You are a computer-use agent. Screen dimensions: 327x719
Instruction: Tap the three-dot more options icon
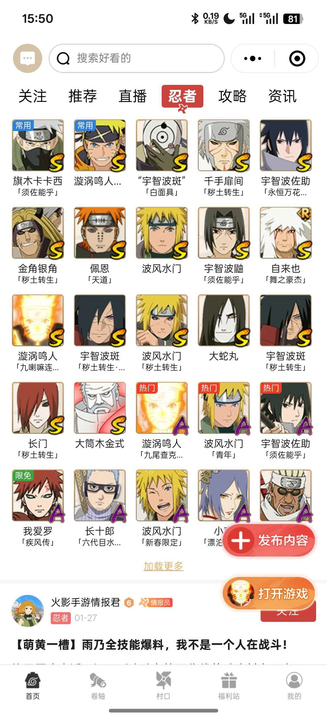coord(253,58)
